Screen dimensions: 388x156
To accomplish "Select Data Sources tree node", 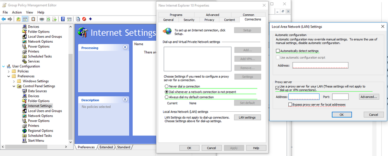I will pyautogui.click(x=37, y=91).
